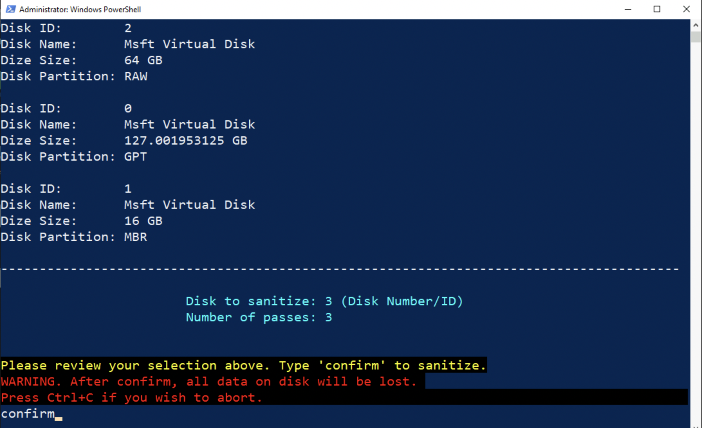Minimize the PowerShell window

[x=628, y=9]
